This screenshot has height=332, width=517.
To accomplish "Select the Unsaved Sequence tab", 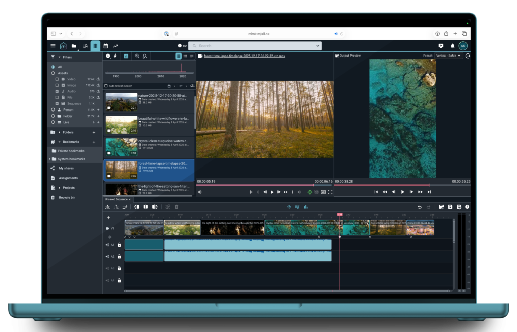I will [116, 200].
